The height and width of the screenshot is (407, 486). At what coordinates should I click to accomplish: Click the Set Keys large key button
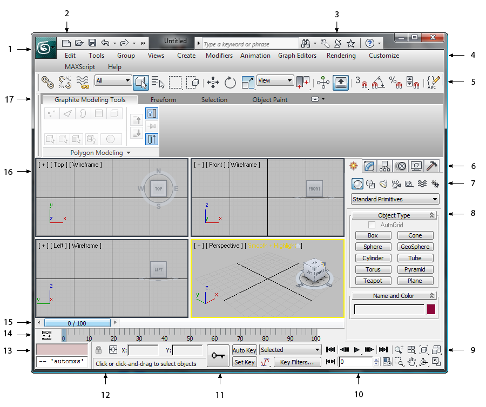(218, 356)
